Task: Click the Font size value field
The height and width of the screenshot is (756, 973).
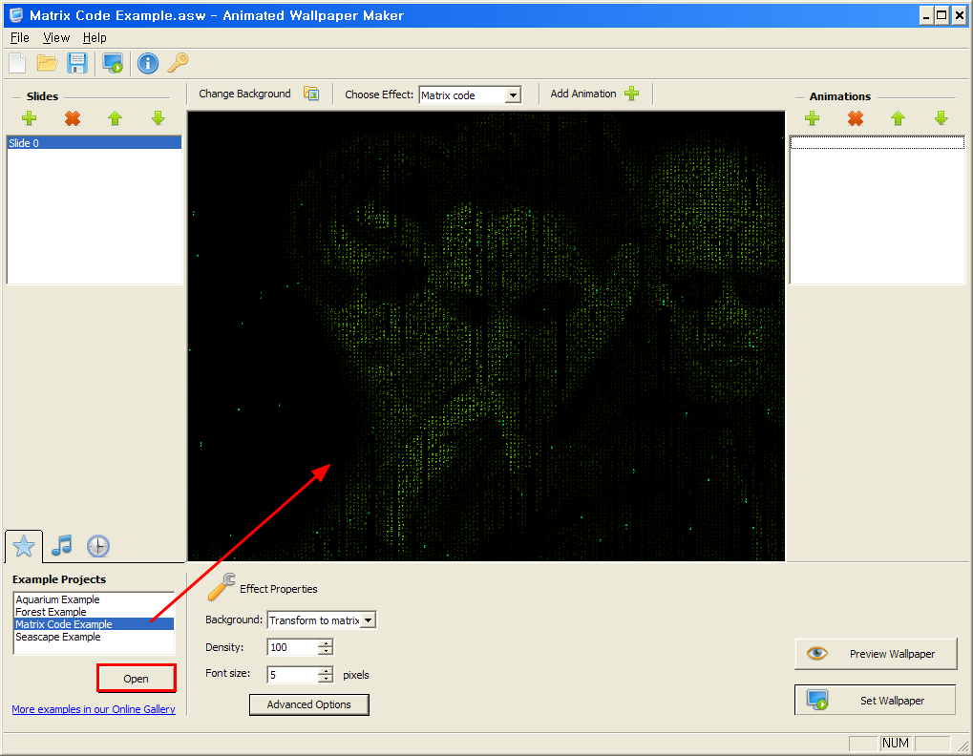Action: point(293,675)
